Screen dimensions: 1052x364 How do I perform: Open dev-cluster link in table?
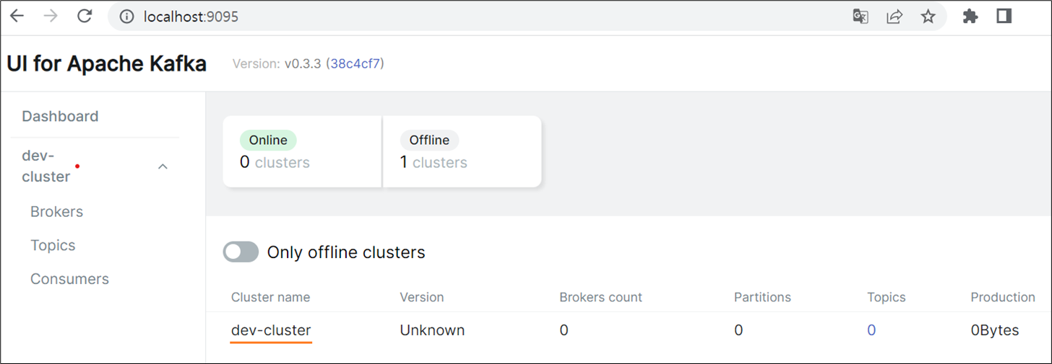[x=271, y=330]
